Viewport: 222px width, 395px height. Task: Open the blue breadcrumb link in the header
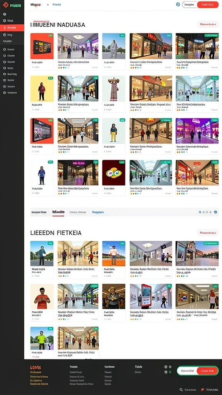(57, 5)
